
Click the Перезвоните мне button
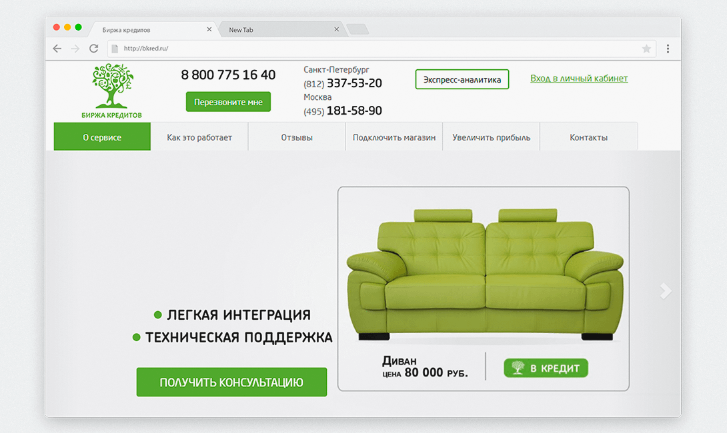228,102
